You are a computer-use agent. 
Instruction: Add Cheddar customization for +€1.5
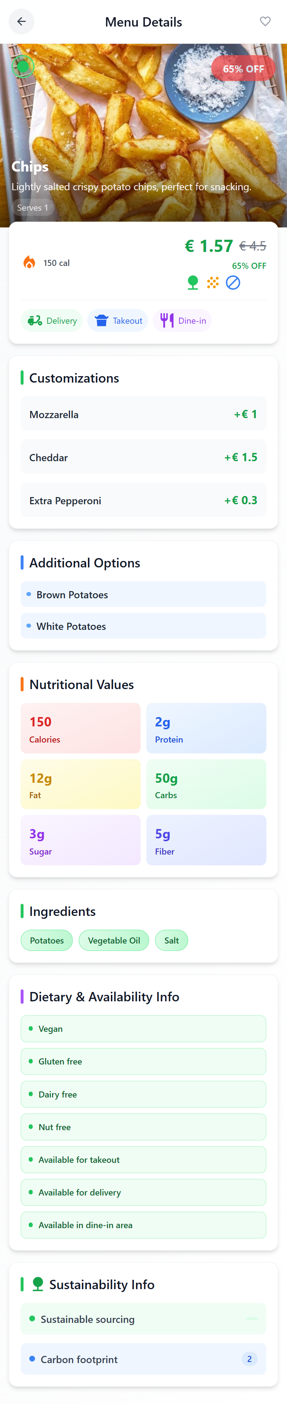pyautogui.click(x=143, y=457)
